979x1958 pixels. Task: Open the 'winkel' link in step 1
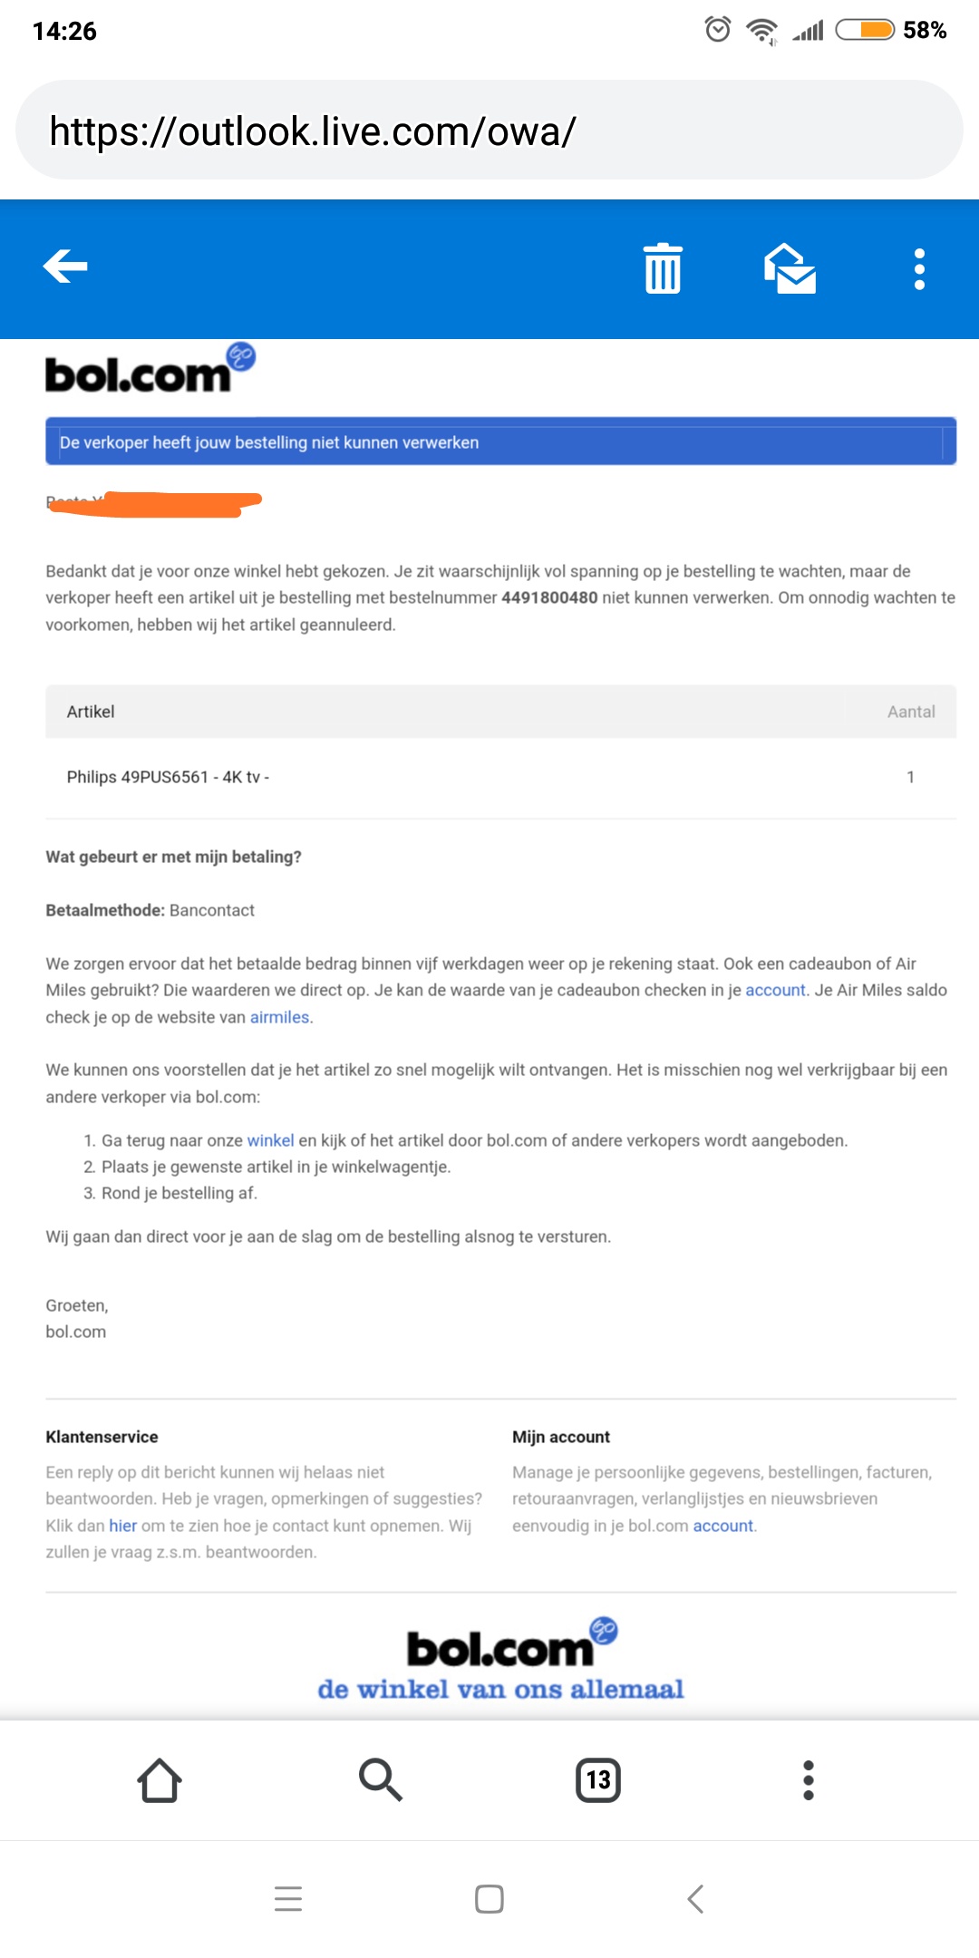pyautogui.click(x=270, y=1140)
